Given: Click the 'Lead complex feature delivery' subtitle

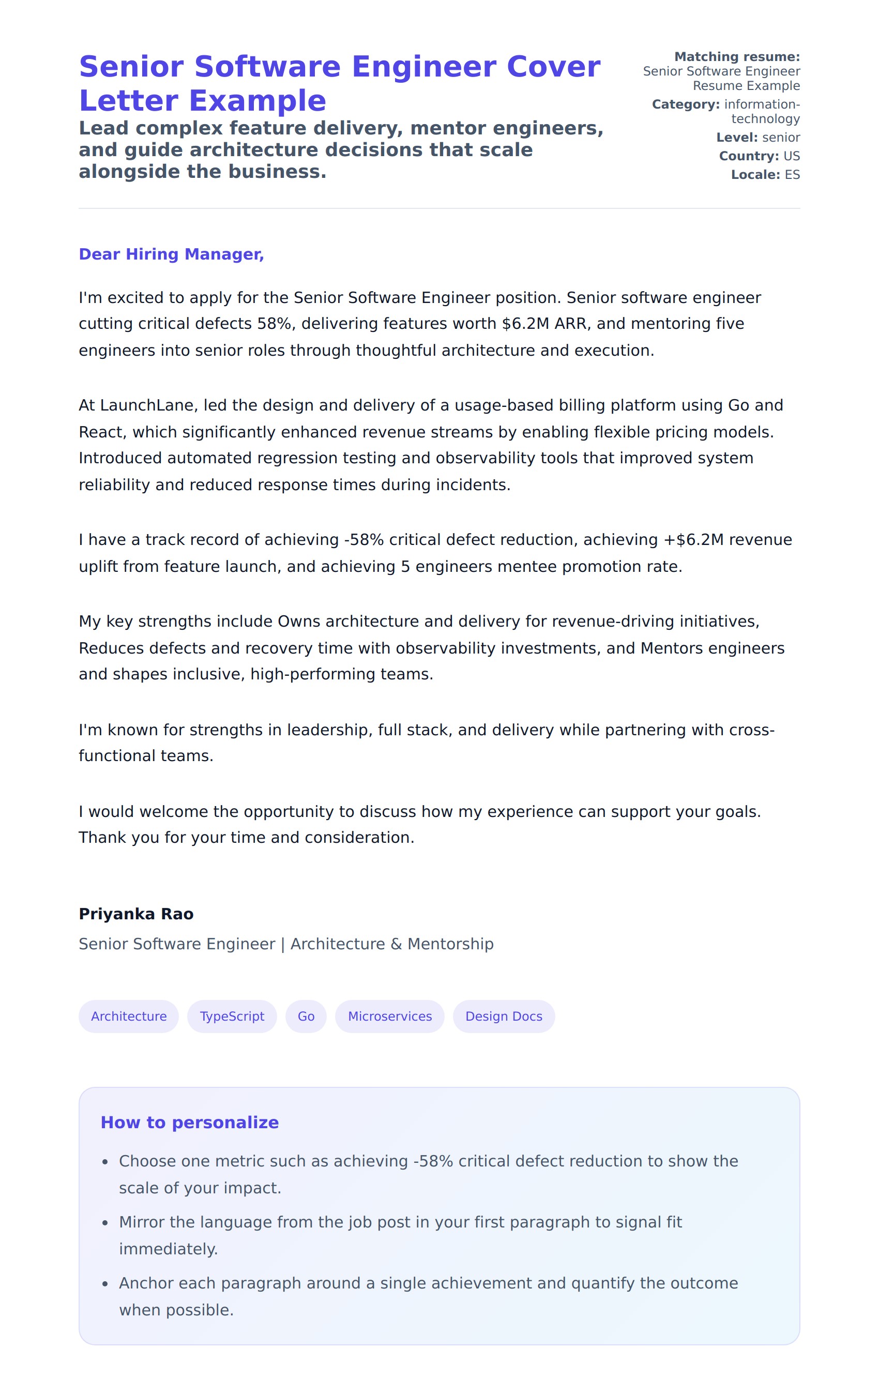Looking at the screenshot, I should (341, 149).
